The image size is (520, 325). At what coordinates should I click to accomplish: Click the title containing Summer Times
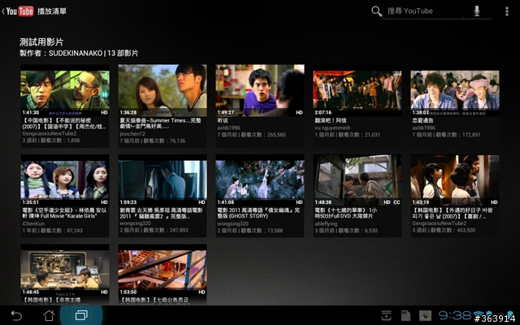coord(161,123)
